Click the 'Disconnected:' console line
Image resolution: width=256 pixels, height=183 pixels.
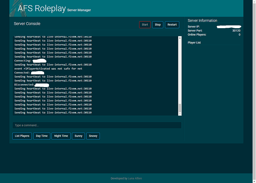pos(32,85)
